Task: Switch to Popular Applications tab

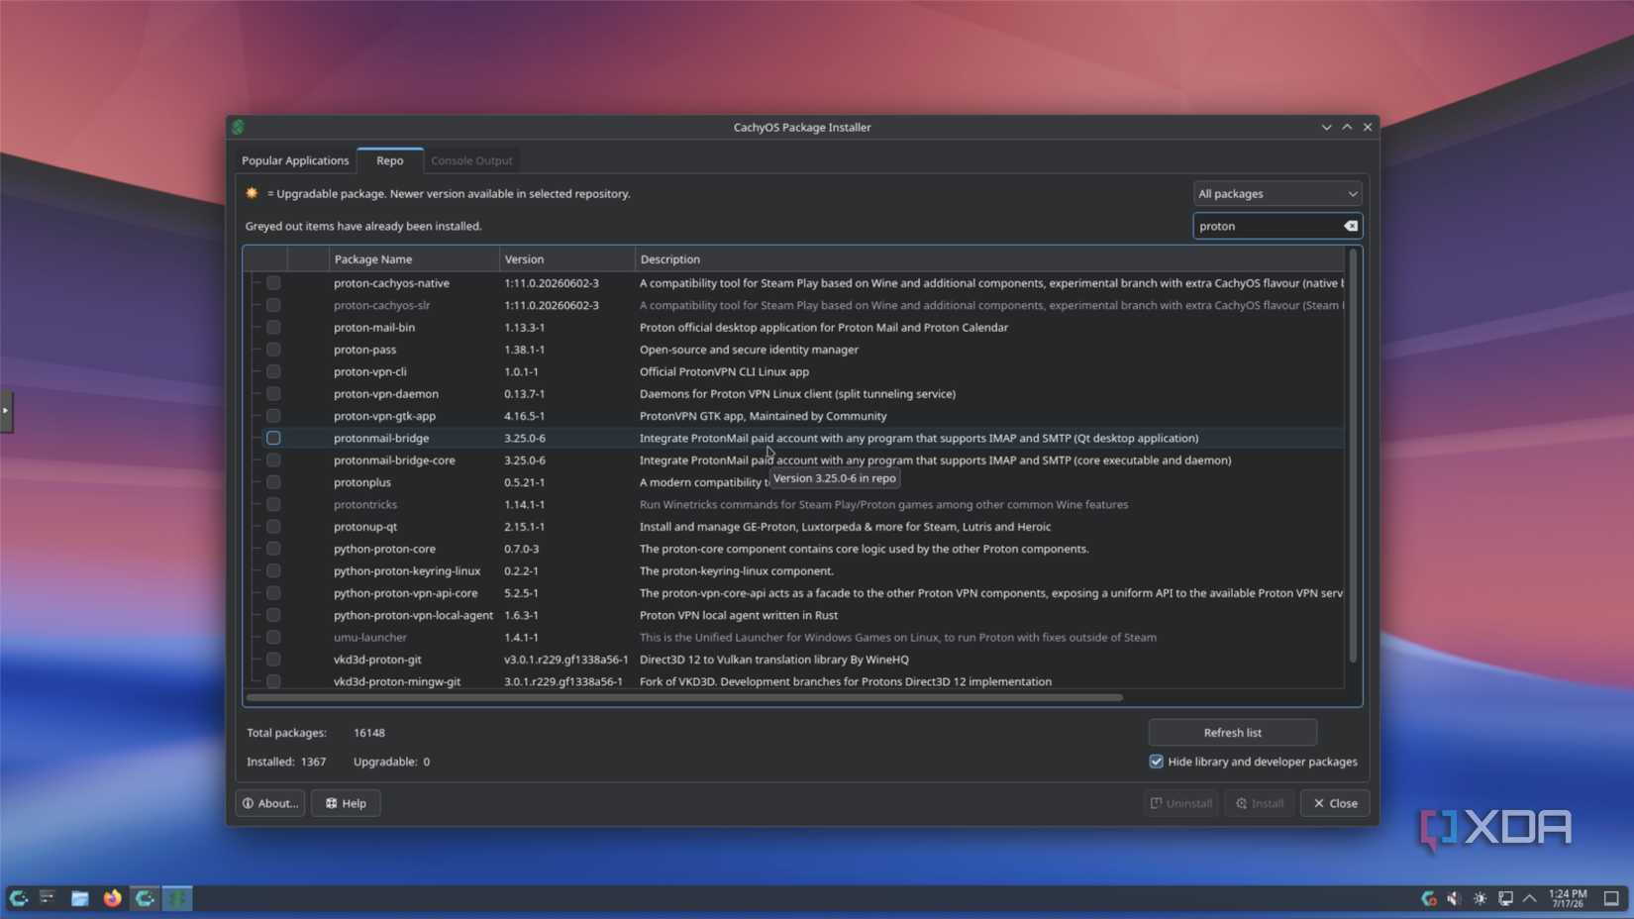Action: (295, 160)
